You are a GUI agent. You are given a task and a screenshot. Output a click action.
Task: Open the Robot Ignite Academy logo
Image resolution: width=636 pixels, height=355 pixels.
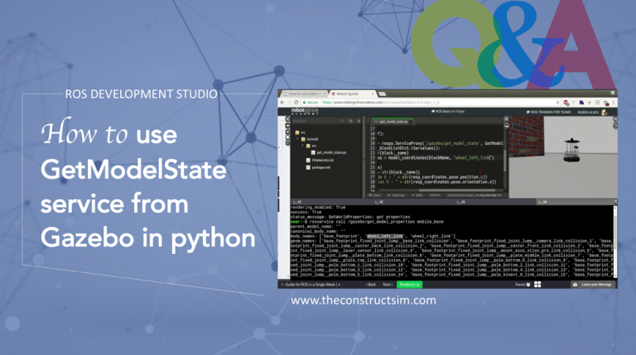click(305, 112)
